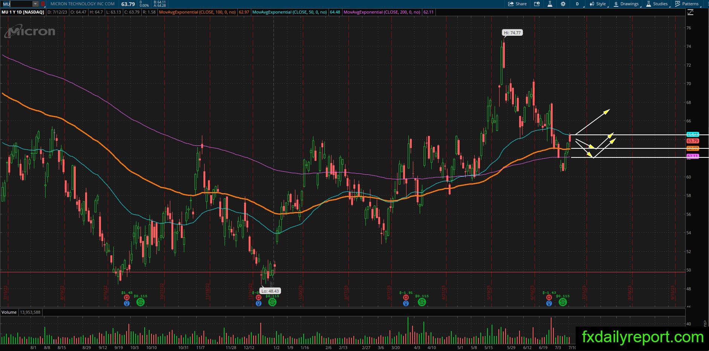Click the calendar-clock icon beside Share
Screen dimensions: 709x351
[537, 4]
